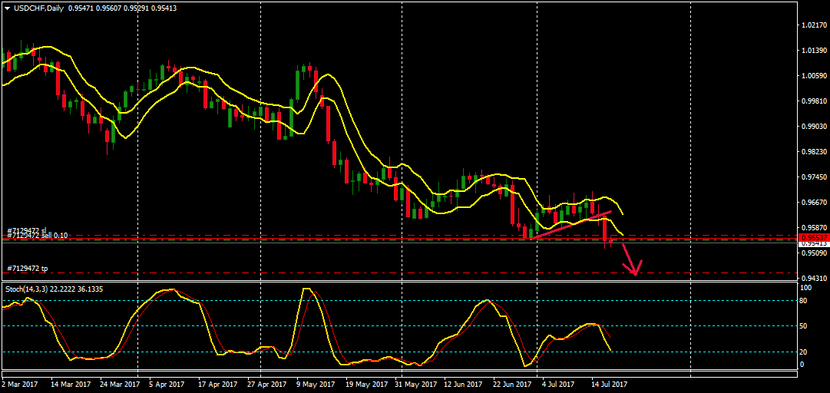
Task: Click the 0.96670 price scale label
Action: [x=812, y=203]
